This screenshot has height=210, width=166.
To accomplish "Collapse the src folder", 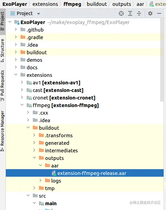I will (x=28, y=195).
